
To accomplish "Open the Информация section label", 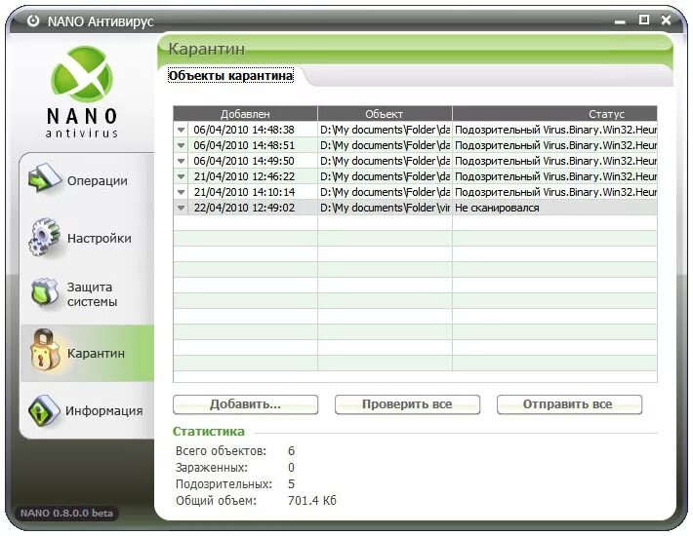I will click(x=103, y=410).
